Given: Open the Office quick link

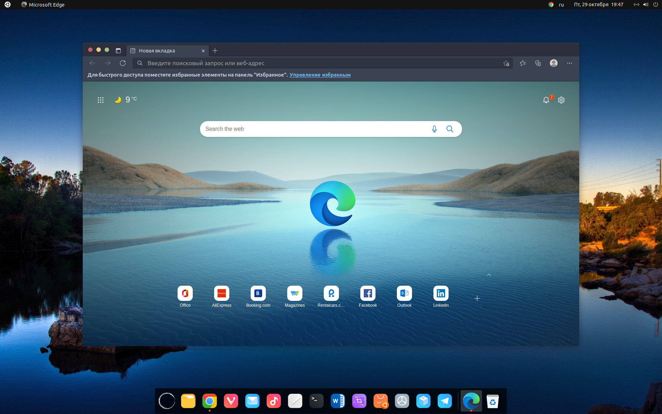Looking at the screenshot, I should tap(185, 297).
